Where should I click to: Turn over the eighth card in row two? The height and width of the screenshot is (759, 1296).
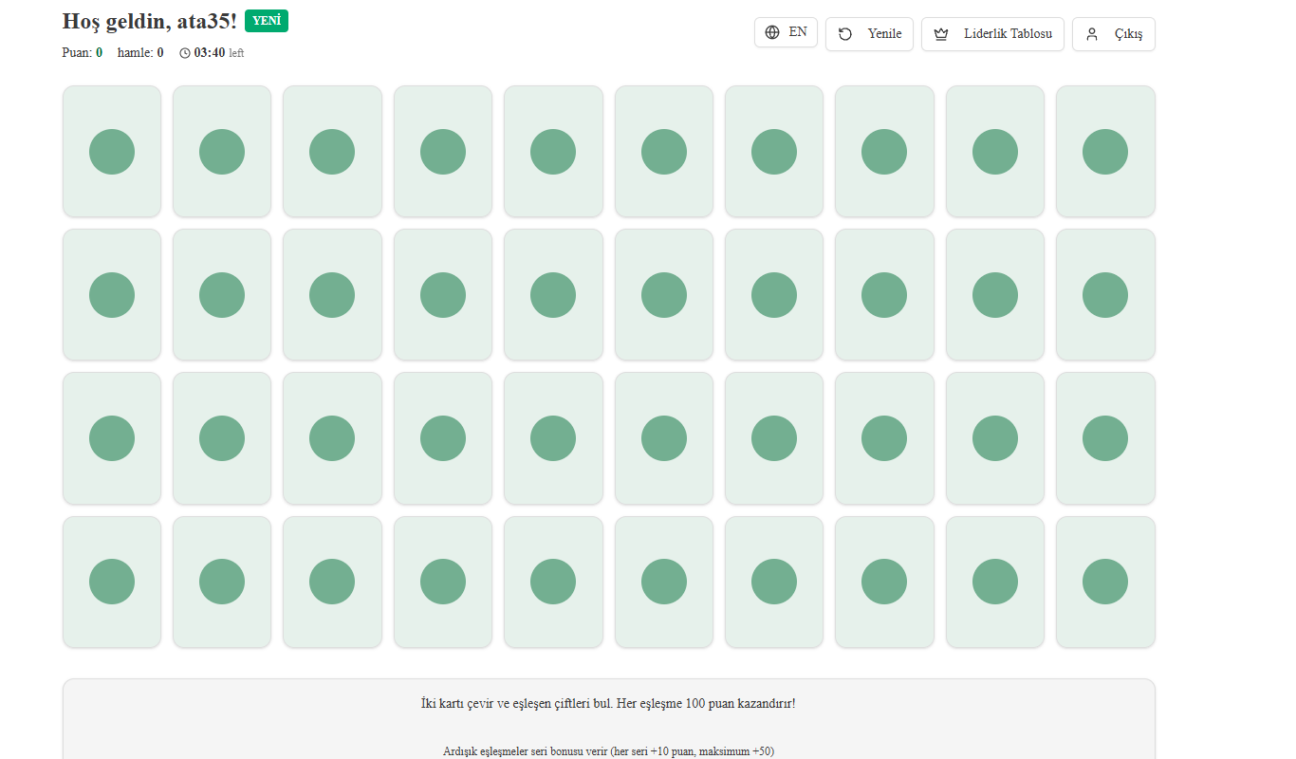(884, 295)
